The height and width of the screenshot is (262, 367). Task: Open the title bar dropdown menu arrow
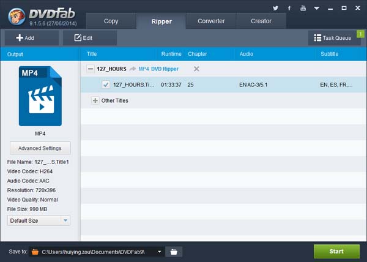coord(317,9)
